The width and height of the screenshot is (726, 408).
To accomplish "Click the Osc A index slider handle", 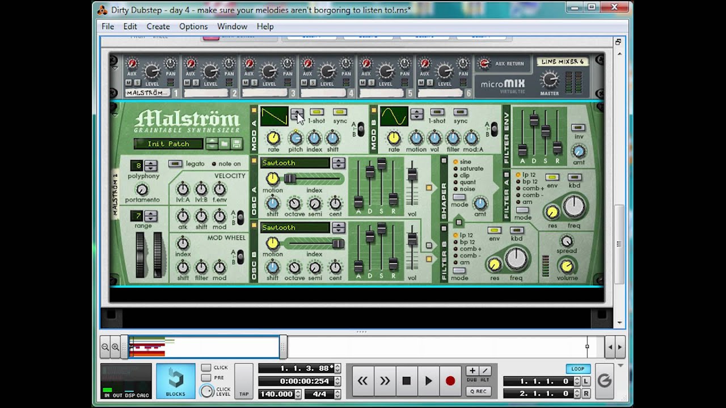I will [290, 179].
